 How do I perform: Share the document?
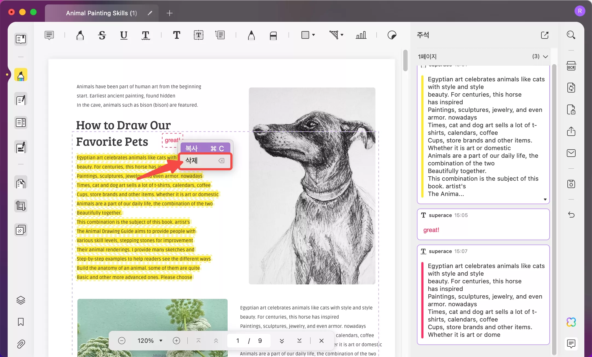point(571,131)
